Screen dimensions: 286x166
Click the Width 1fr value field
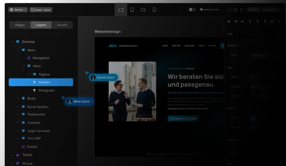click(x=257, y=77)
